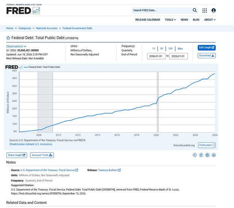Viewport: 234px width, 208px height.
Task: Select the Max date range
Action: click(180, 49)
